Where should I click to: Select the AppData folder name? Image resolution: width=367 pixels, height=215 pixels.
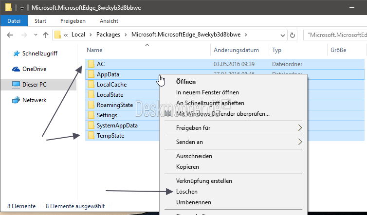point(108,74)
